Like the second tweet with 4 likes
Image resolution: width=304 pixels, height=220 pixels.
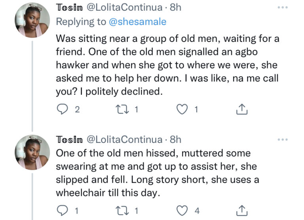(182, 210)
